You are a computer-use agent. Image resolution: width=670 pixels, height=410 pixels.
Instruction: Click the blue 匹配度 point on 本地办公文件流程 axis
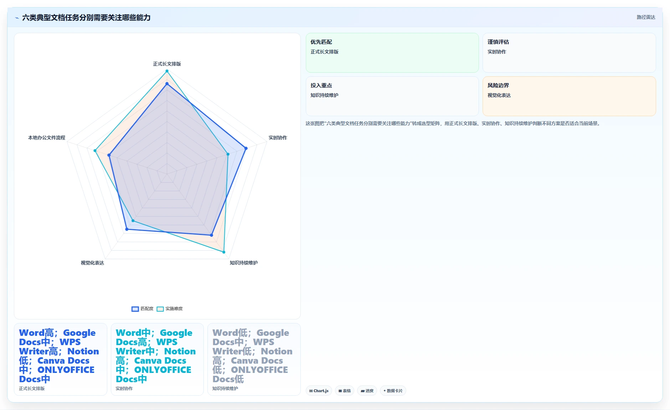(109, 155)
